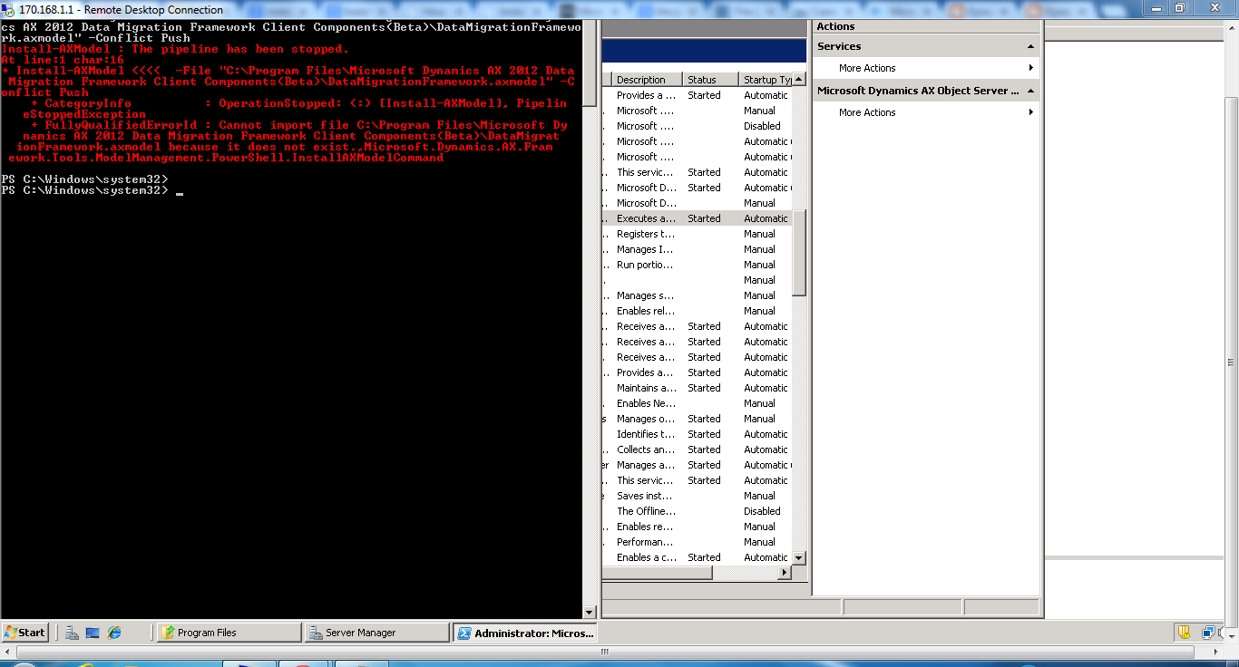
Task: Switch to Server Manager taskbar button
Action: coord(376,633)
